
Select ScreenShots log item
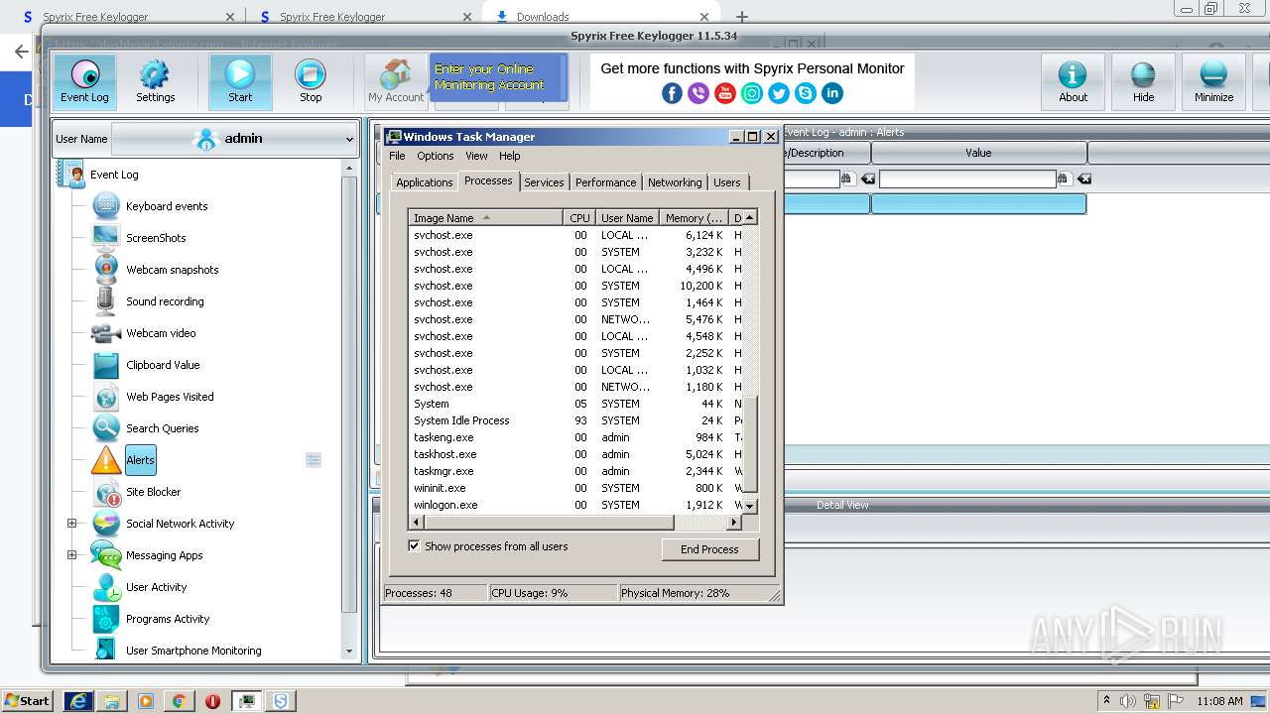[x=156, y=238]
